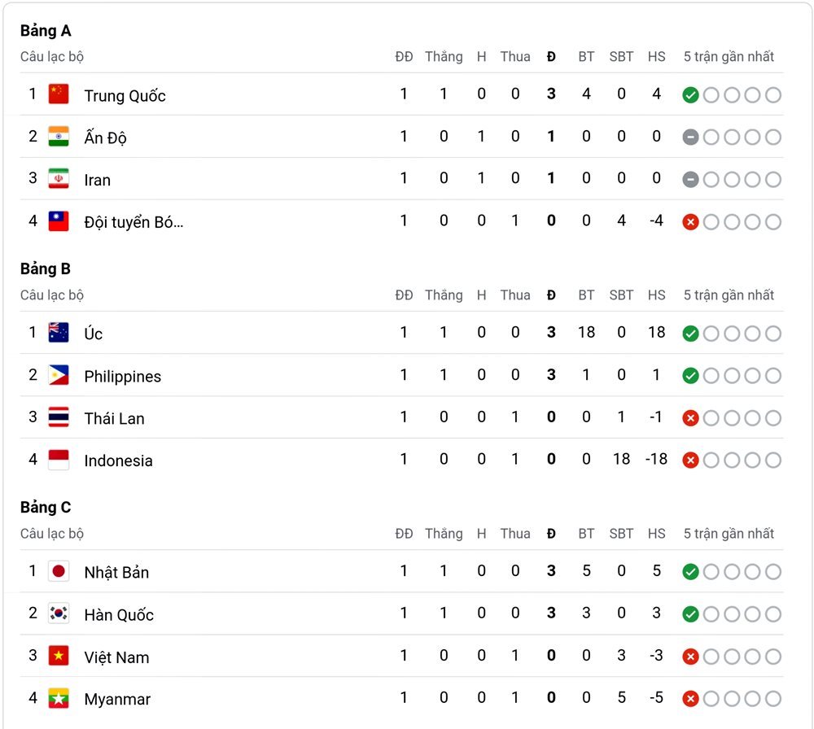The image size is (814, 729).
Task: Click the Myanmar flag icon
Action: pos(59,698)
